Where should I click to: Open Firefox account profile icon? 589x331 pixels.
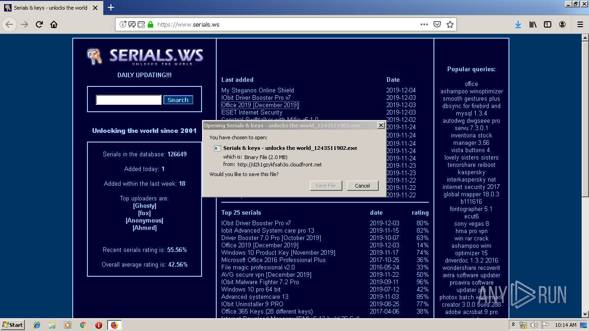point(562,24)
